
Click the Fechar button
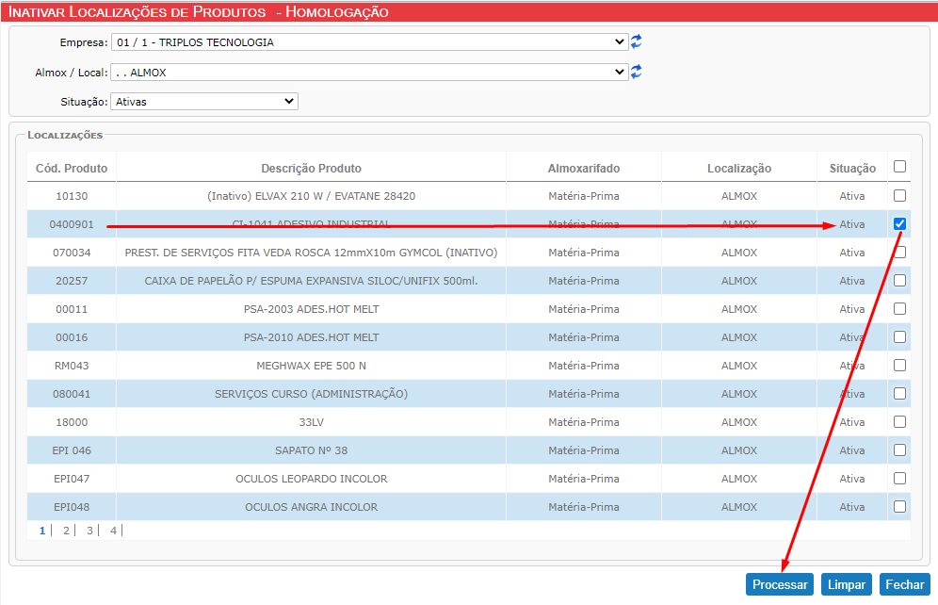tap(904, 584)
